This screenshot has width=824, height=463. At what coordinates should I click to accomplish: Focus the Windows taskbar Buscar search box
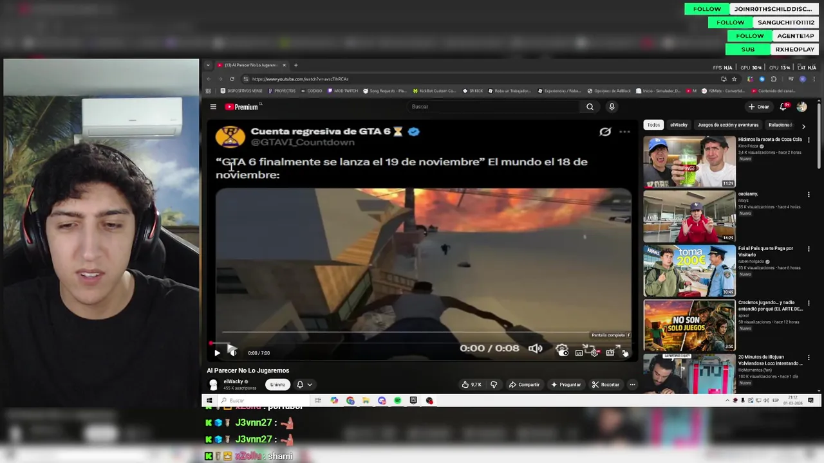263,401
